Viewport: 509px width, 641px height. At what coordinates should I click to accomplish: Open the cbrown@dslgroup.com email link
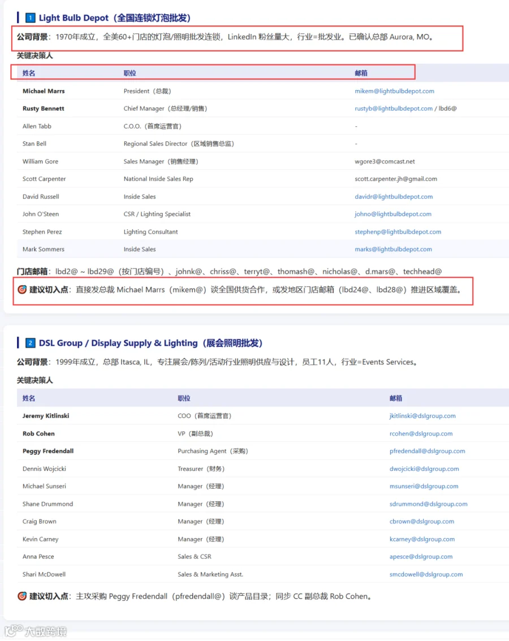(x=421, y=522)
